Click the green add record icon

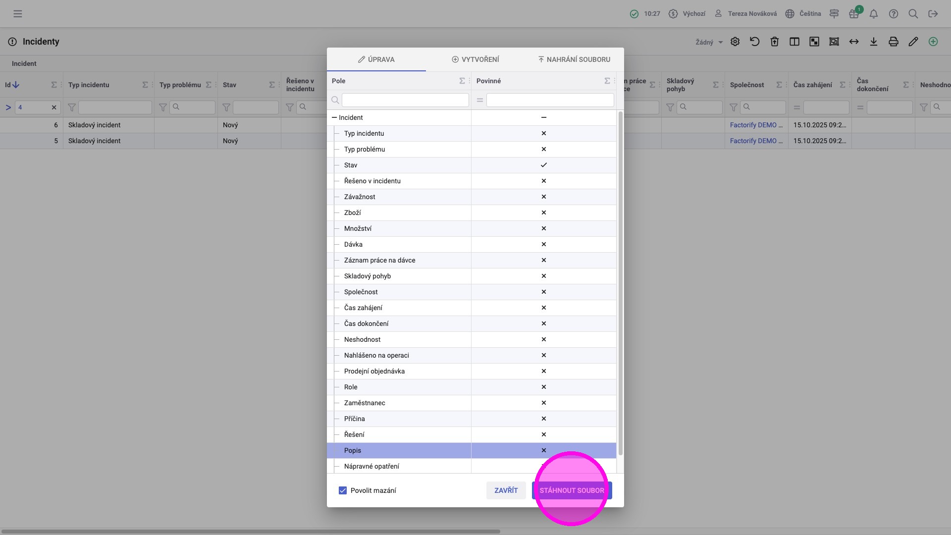click(933, 42)
